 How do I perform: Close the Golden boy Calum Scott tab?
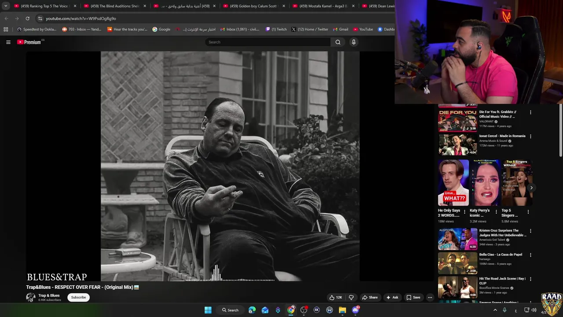284,6
